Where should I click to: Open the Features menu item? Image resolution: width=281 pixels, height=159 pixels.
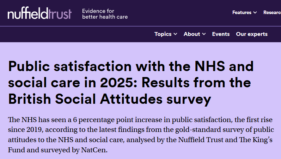tap(242, 13)
